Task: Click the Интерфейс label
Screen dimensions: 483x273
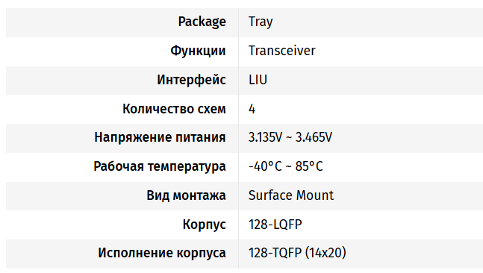Action: [191, 80]
